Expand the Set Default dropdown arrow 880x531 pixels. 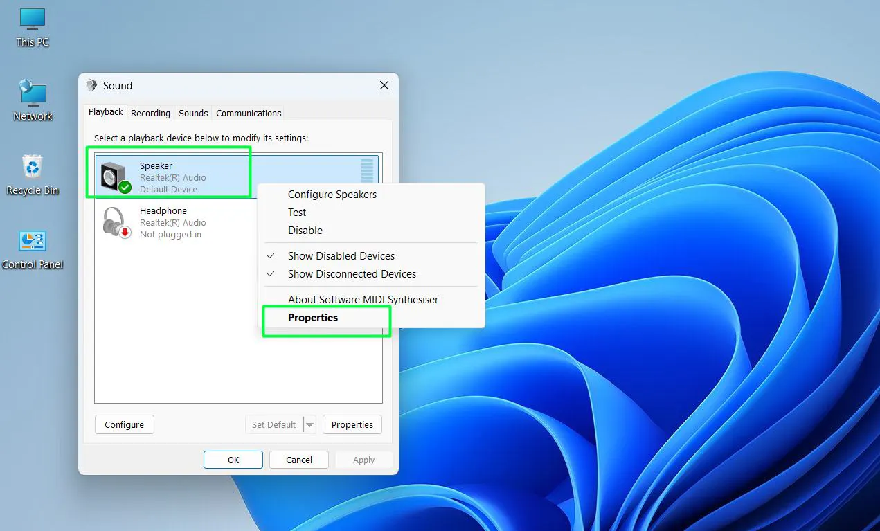coord(309,424)
